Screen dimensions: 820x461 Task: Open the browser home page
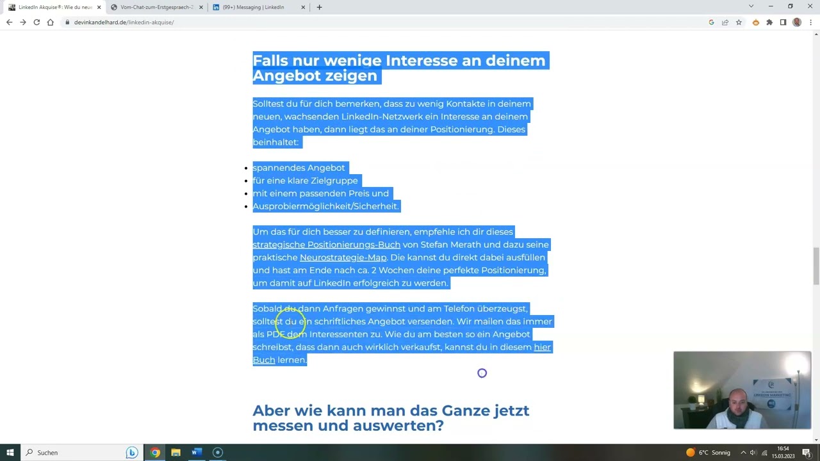[x=51, y=22]
